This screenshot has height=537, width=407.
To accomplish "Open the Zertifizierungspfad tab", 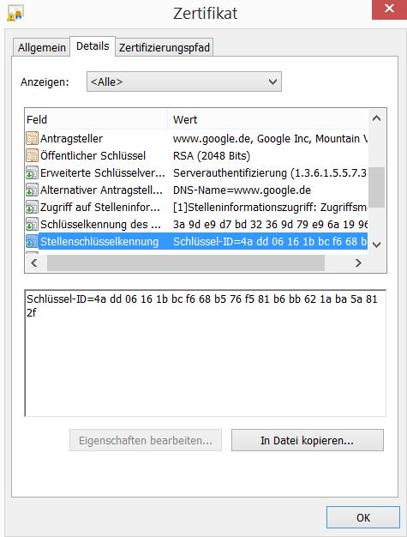I will point(165,47).
